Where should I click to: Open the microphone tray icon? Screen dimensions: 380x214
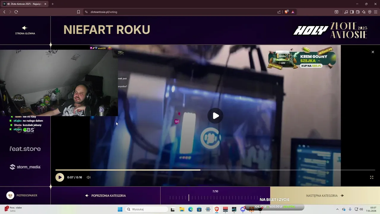coord(350,209)
